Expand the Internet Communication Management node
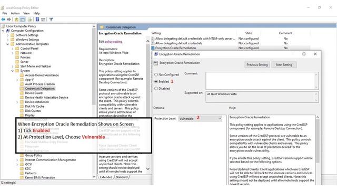 pos(17,160)
